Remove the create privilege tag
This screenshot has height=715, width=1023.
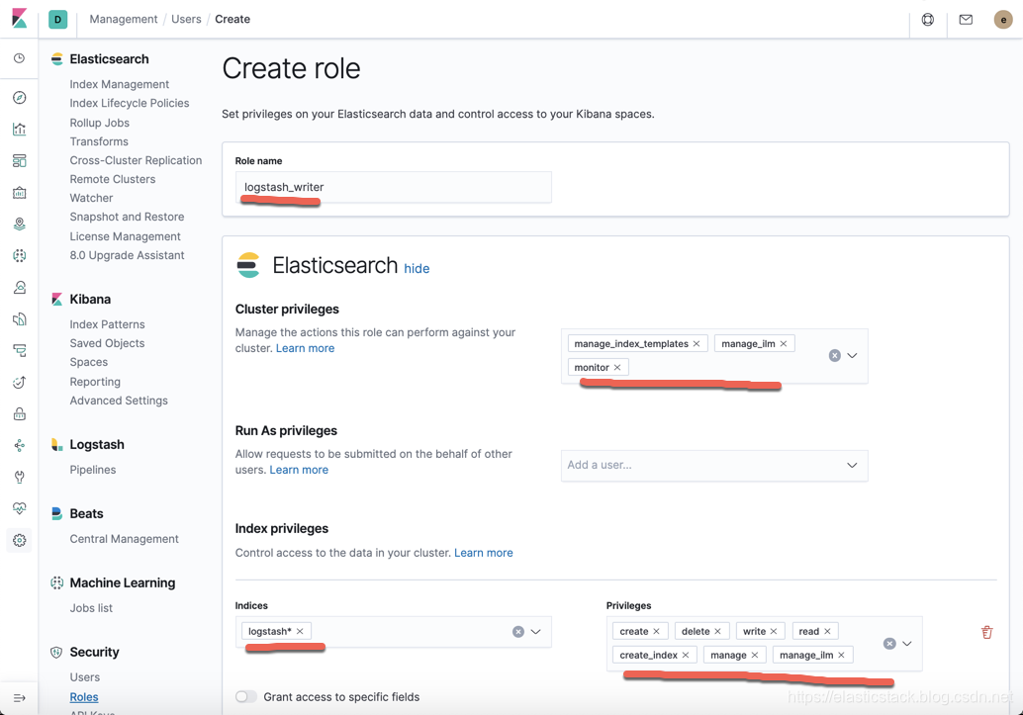[656, 631]
